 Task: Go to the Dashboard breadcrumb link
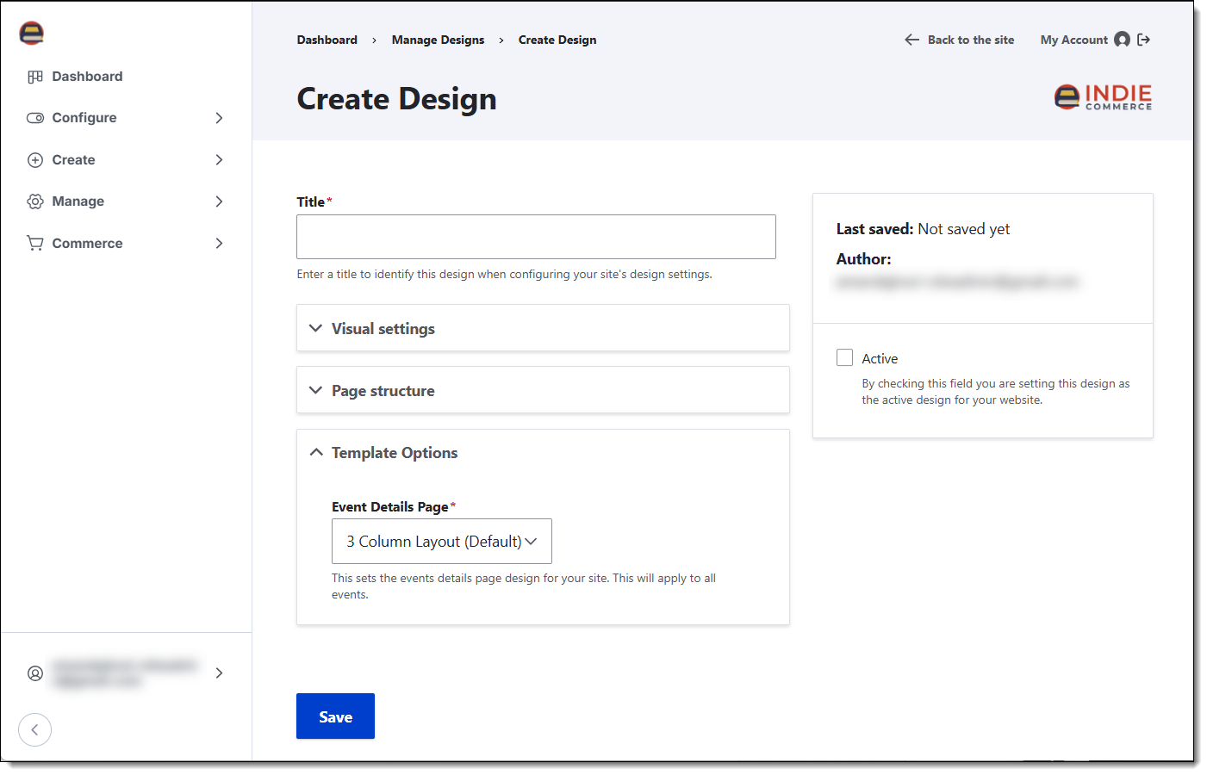click(x=327, y=40)
